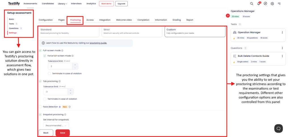Click the Testlify logo
290x137 pixels.
[x=14, y=3]
